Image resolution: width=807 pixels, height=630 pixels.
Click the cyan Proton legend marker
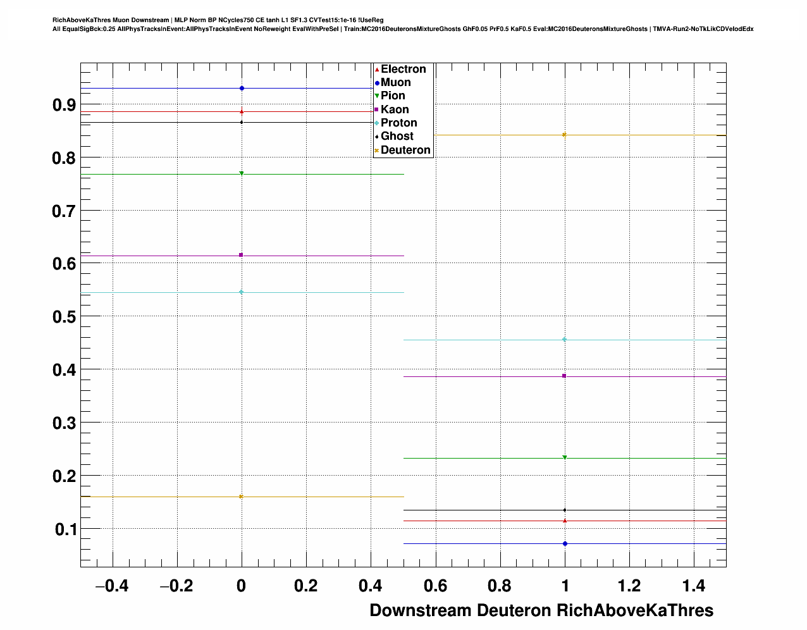tap(377, 123)
